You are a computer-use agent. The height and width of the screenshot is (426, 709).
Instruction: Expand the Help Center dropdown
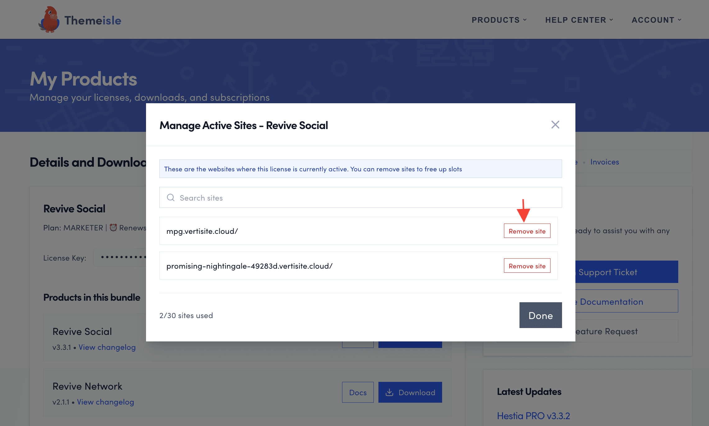pyautogui.click(x=579, y=20)
